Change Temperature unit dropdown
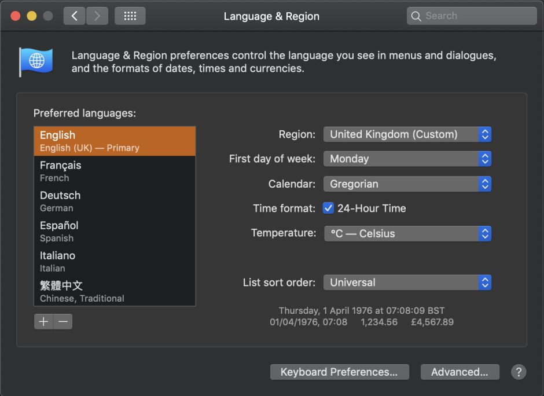 click(x=407, y=234)
